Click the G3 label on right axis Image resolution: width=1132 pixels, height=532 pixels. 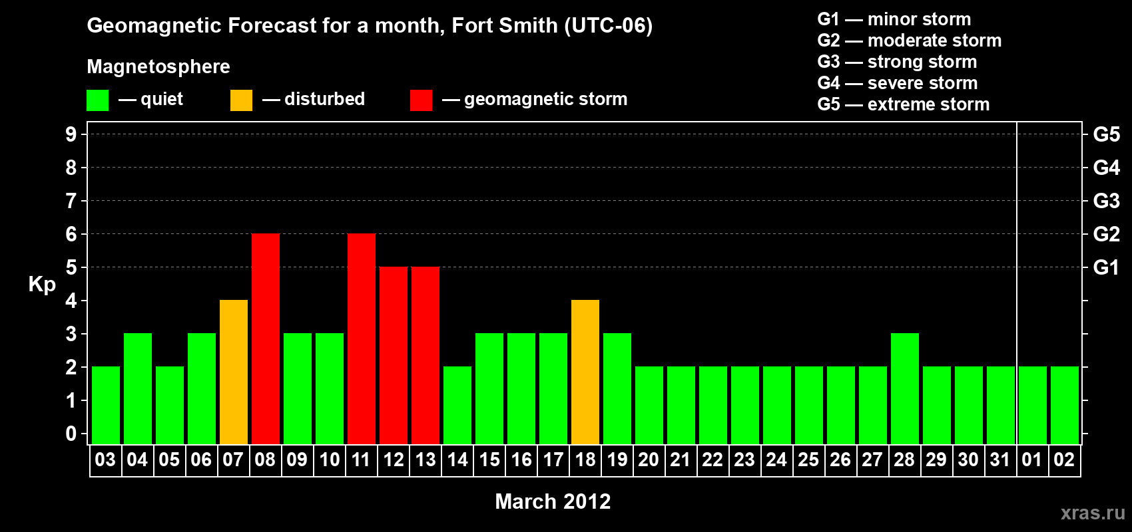point(1107,201)
